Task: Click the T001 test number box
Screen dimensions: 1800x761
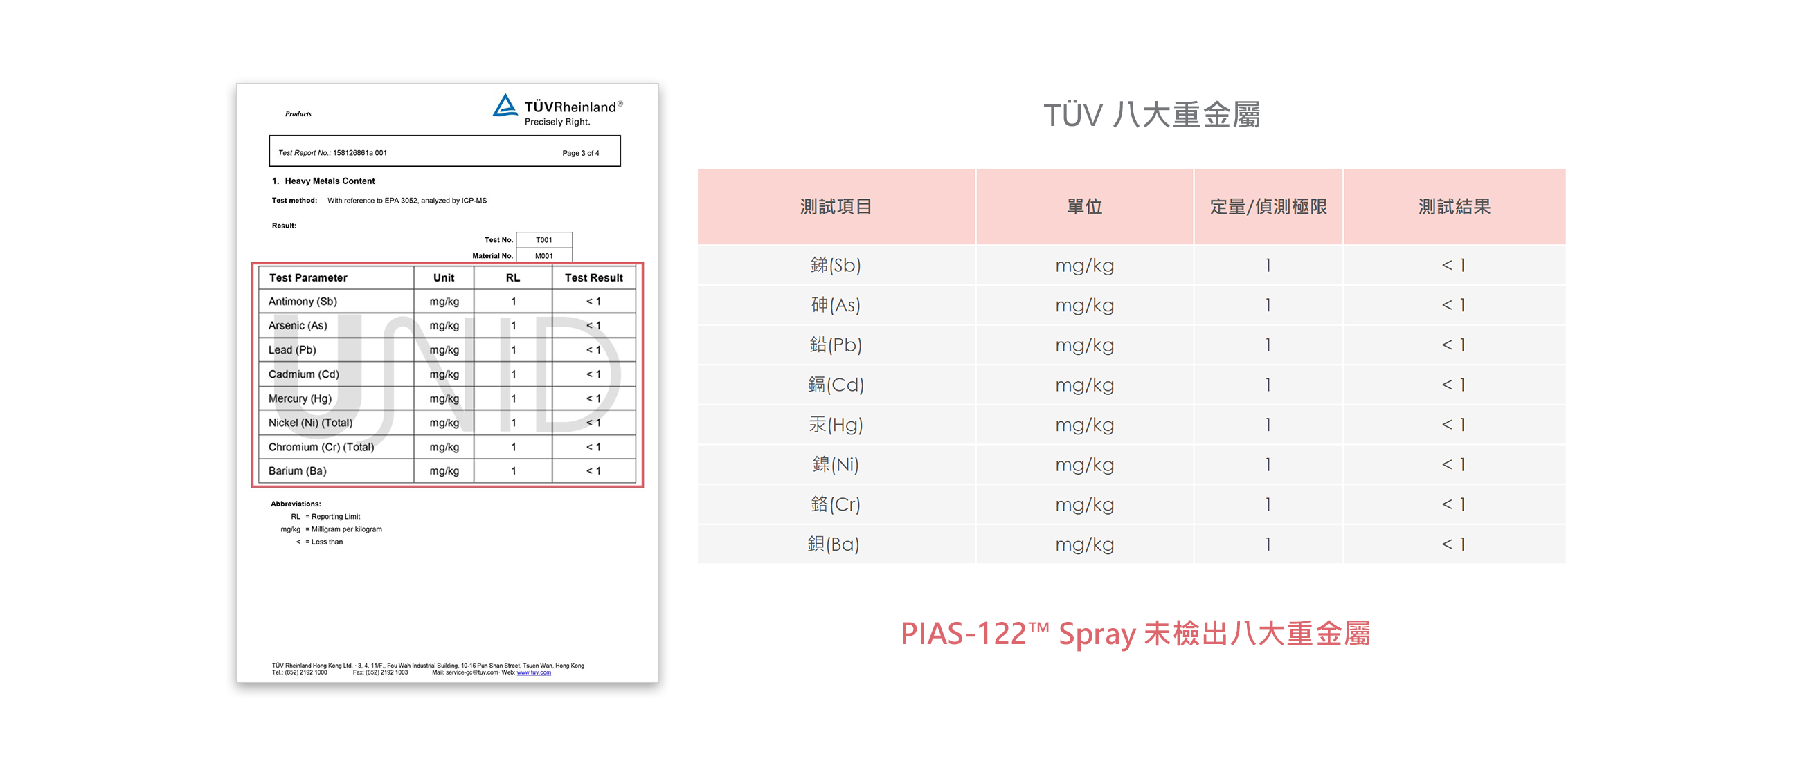Action: point(544,239)
